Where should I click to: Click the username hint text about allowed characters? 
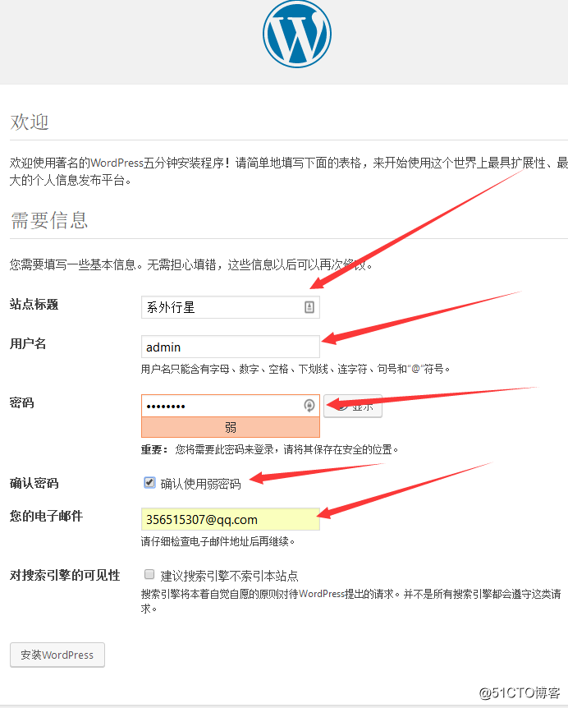coord(295,370)
